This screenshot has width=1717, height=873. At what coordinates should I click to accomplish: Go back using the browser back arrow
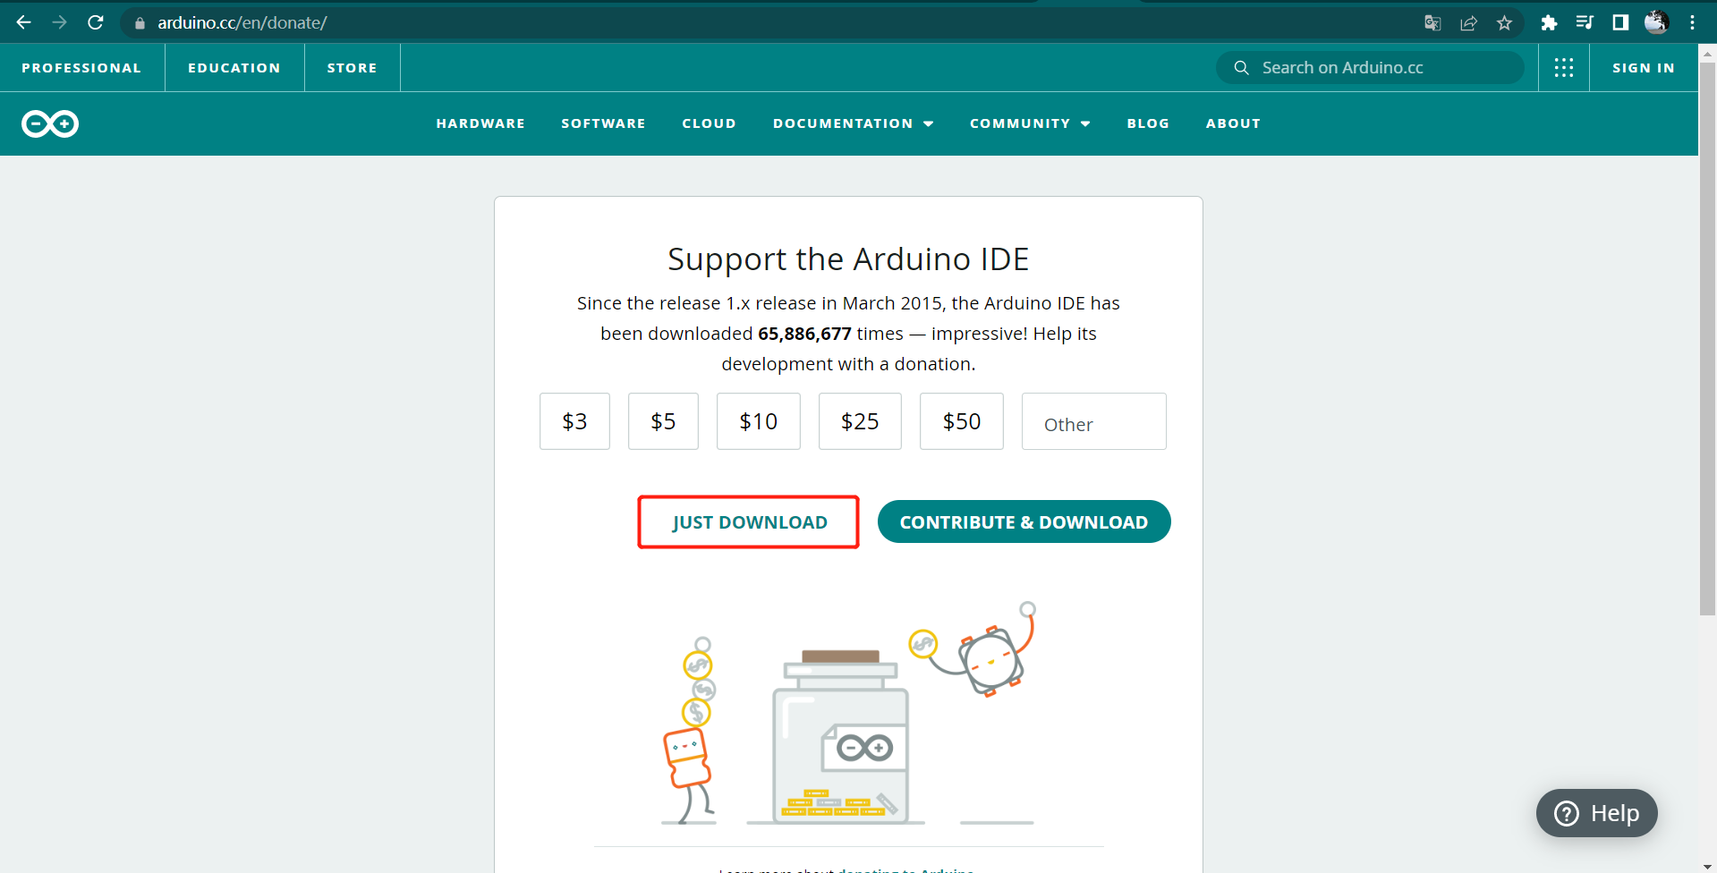24,22
